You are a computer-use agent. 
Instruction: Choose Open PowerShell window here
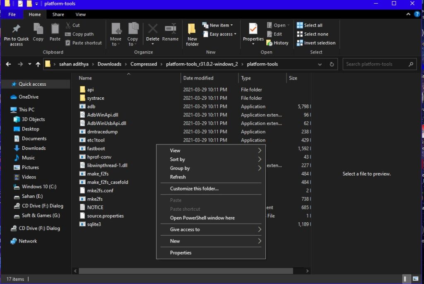(211, 218)
